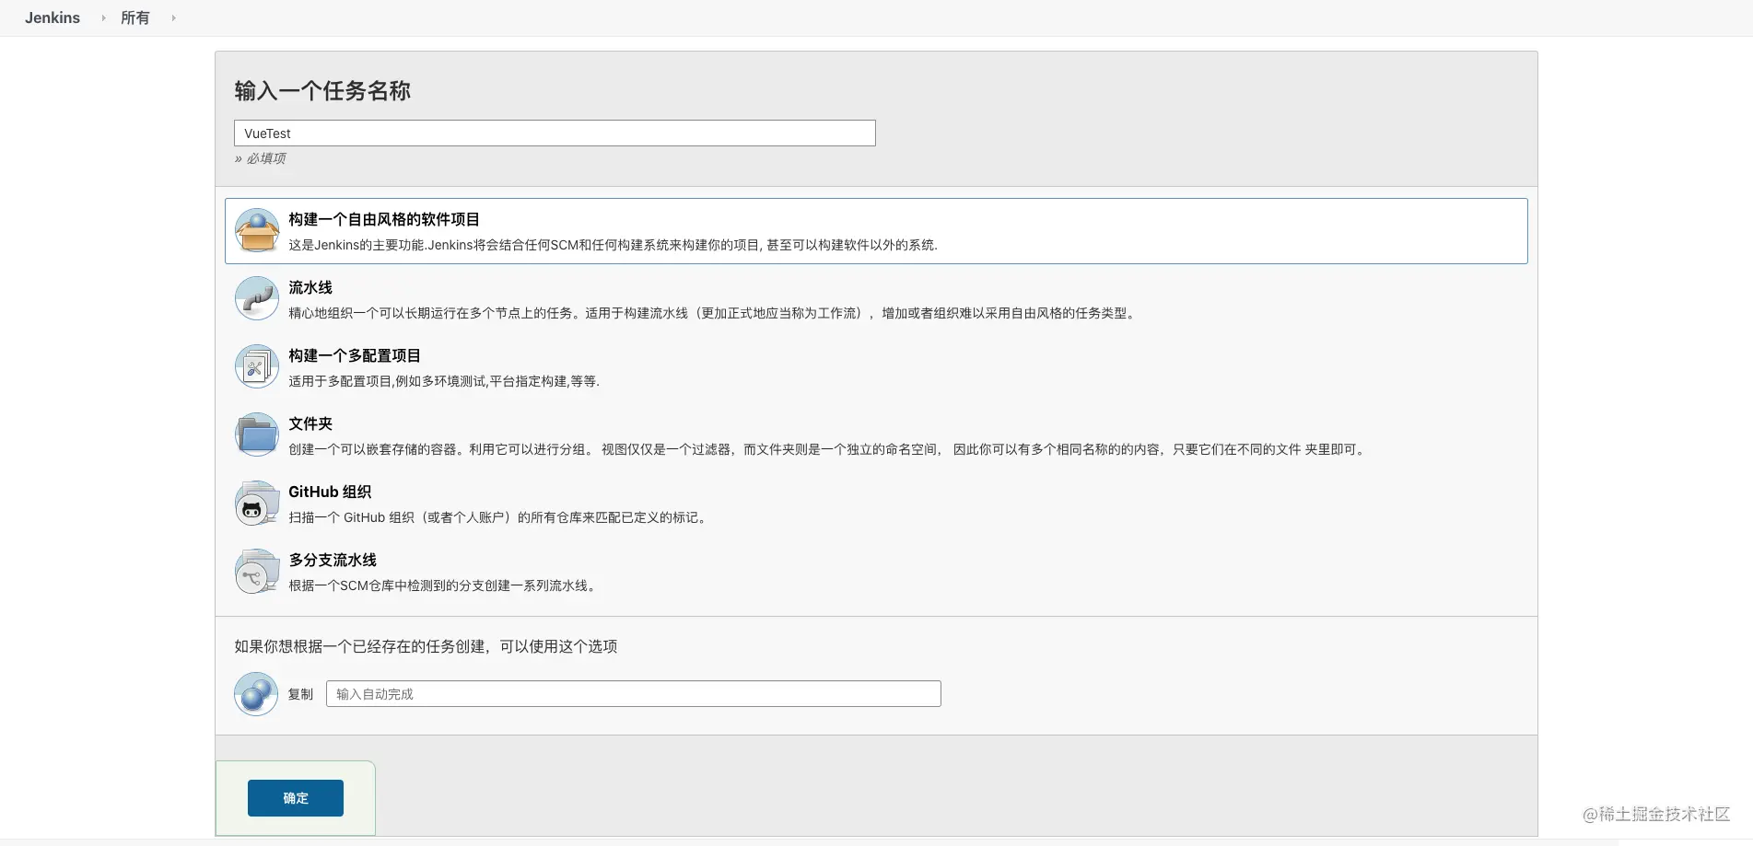
Task: Open the 所有 breadcrumb link
Action: click(135, 17)
